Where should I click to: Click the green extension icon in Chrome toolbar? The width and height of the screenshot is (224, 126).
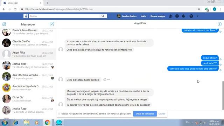pyautogui.click(x=207, y=9)
